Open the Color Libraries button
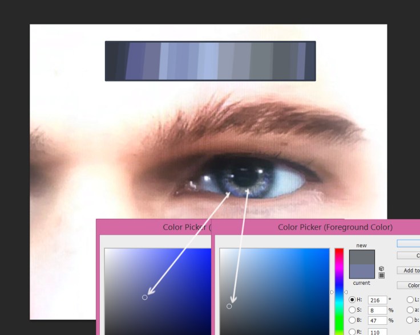 [409, 285]
